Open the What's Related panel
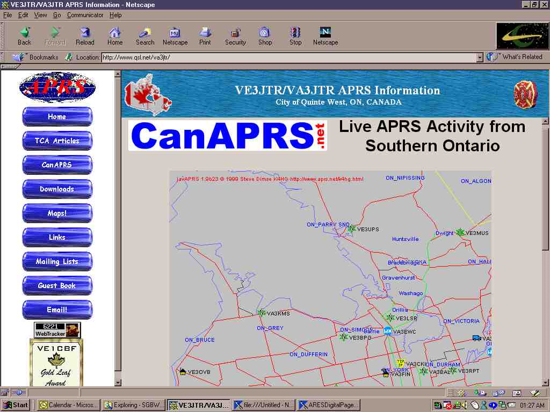The height and width of the screenshot is (412, 550). 516,57
